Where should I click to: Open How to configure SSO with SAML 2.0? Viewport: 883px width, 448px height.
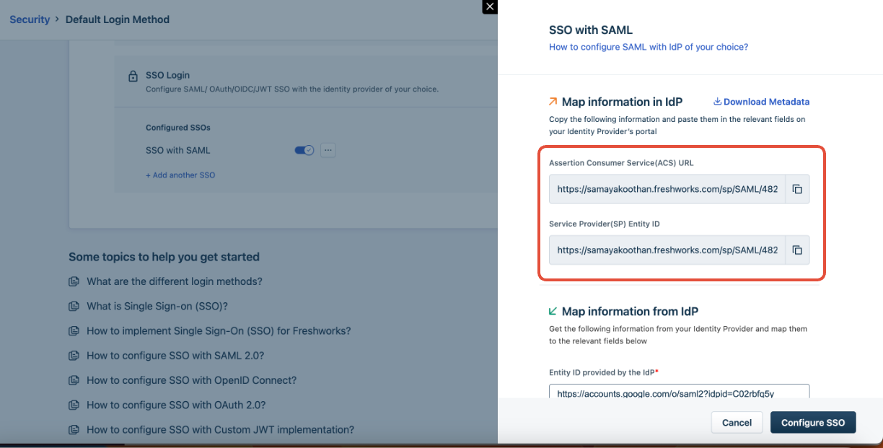pyautogui.click(x=175, y=356)
